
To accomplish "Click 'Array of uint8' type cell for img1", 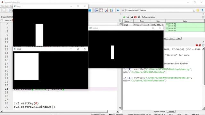I will pos(141,25).
